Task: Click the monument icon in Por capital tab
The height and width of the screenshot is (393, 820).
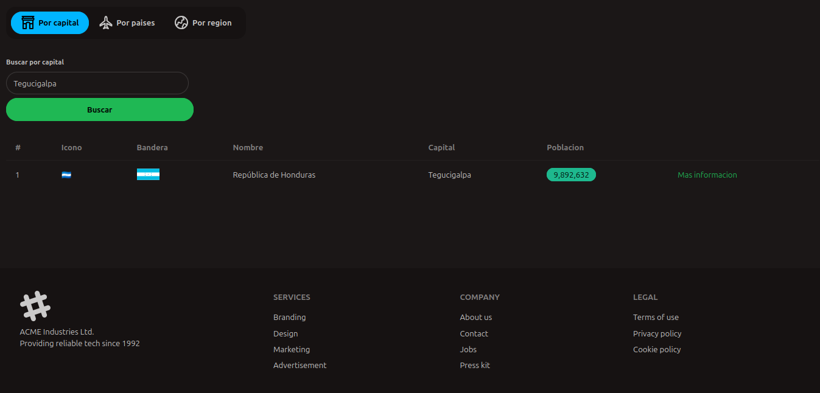Action: tap(28, 23)
